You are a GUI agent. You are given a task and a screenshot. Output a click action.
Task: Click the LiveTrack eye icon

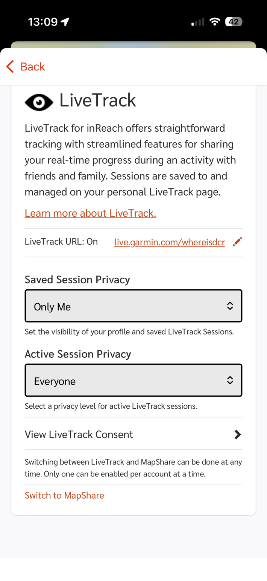click(x=39, y=102)
